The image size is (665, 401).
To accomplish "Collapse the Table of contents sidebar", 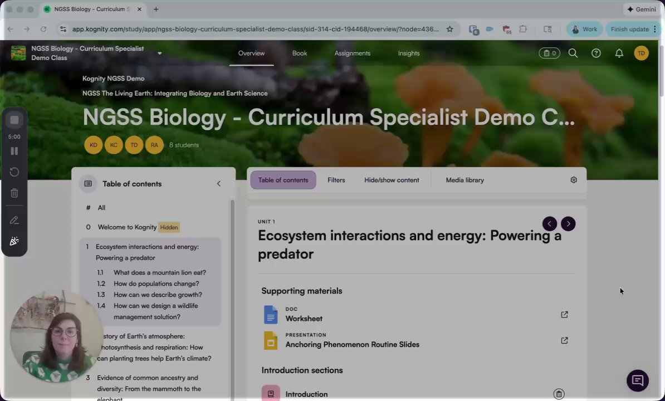I will (219, 184).
